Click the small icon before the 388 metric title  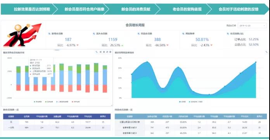(138, 34)
